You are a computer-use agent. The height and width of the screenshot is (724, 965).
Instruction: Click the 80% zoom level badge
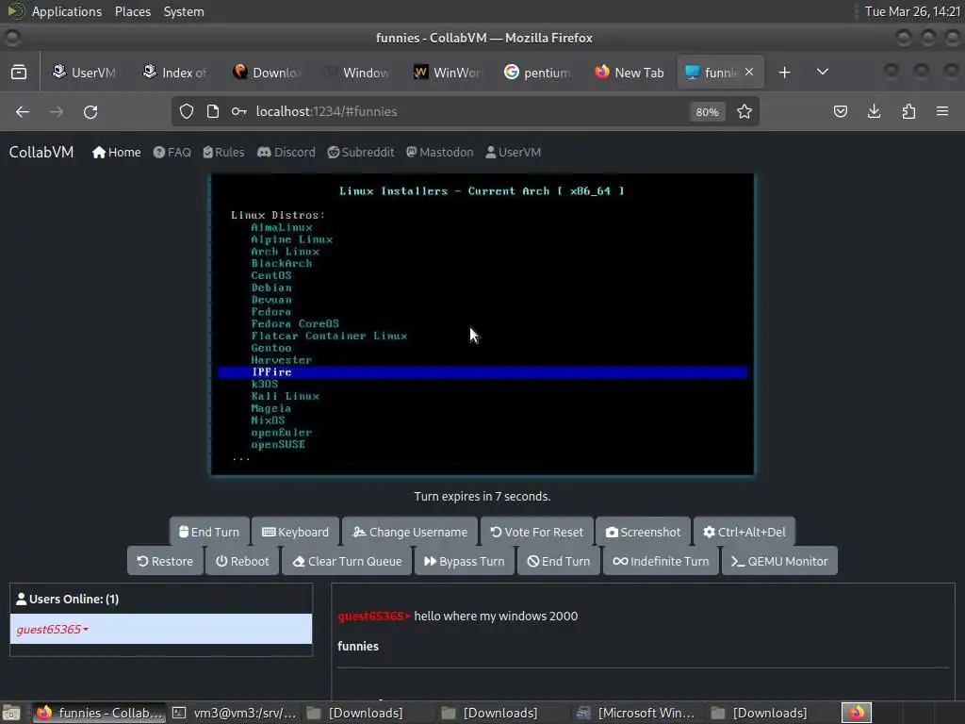(707, 111)
